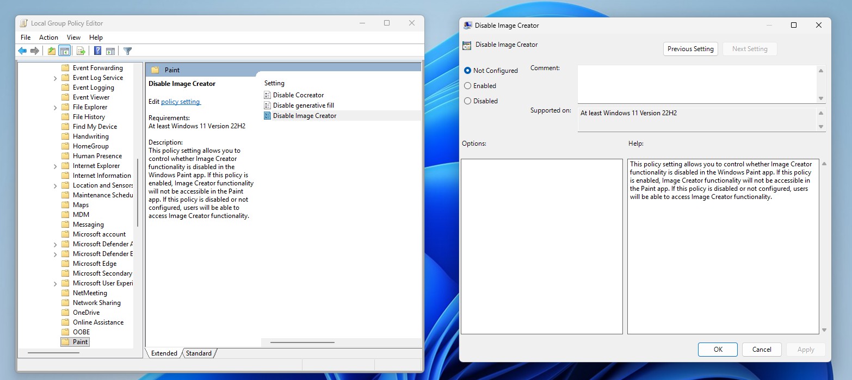Click the Back navigation arrow
The height and width of the screenshot is (380, 852).
pos(22,51)
